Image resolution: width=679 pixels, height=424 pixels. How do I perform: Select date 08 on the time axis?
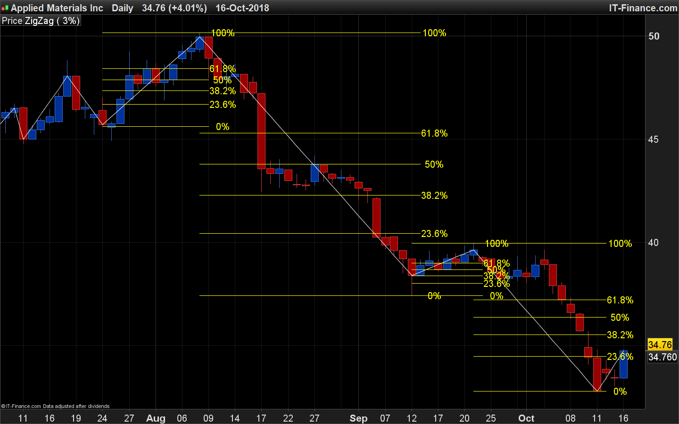click(571, 418)
